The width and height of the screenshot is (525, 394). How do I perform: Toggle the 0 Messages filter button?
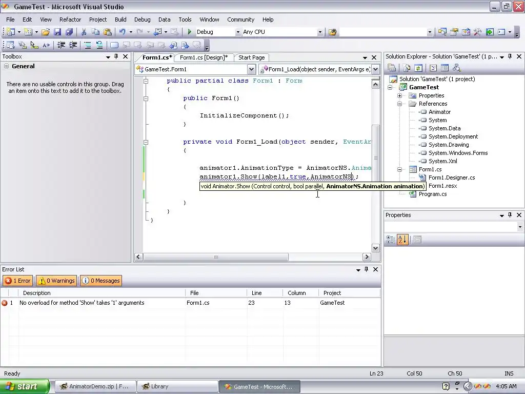(100, 281)
